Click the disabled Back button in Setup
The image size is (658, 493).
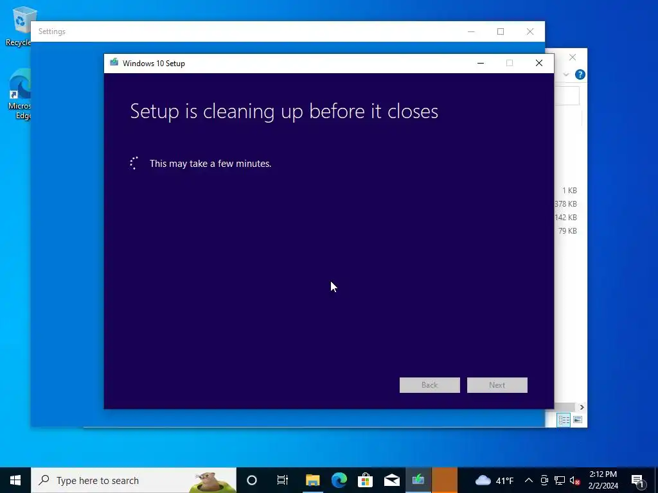pyautogui.click(x=429, y=385)
